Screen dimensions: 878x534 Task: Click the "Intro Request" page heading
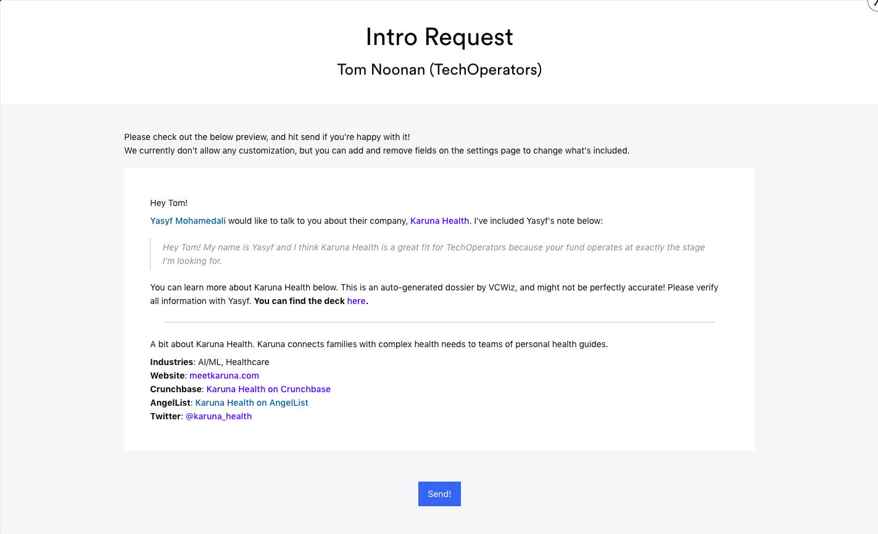(439, 37)
